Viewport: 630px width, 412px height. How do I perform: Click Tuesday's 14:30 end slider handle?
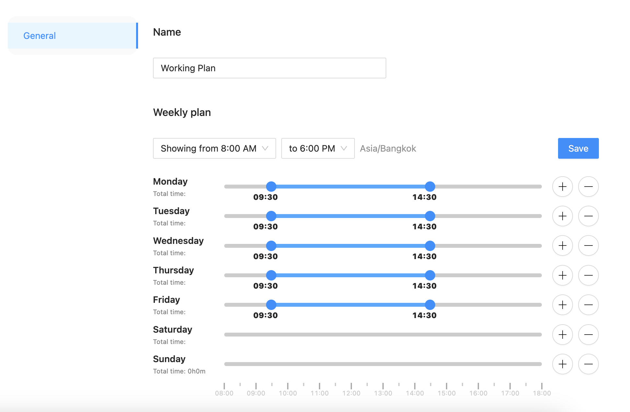tap(430, 216)
